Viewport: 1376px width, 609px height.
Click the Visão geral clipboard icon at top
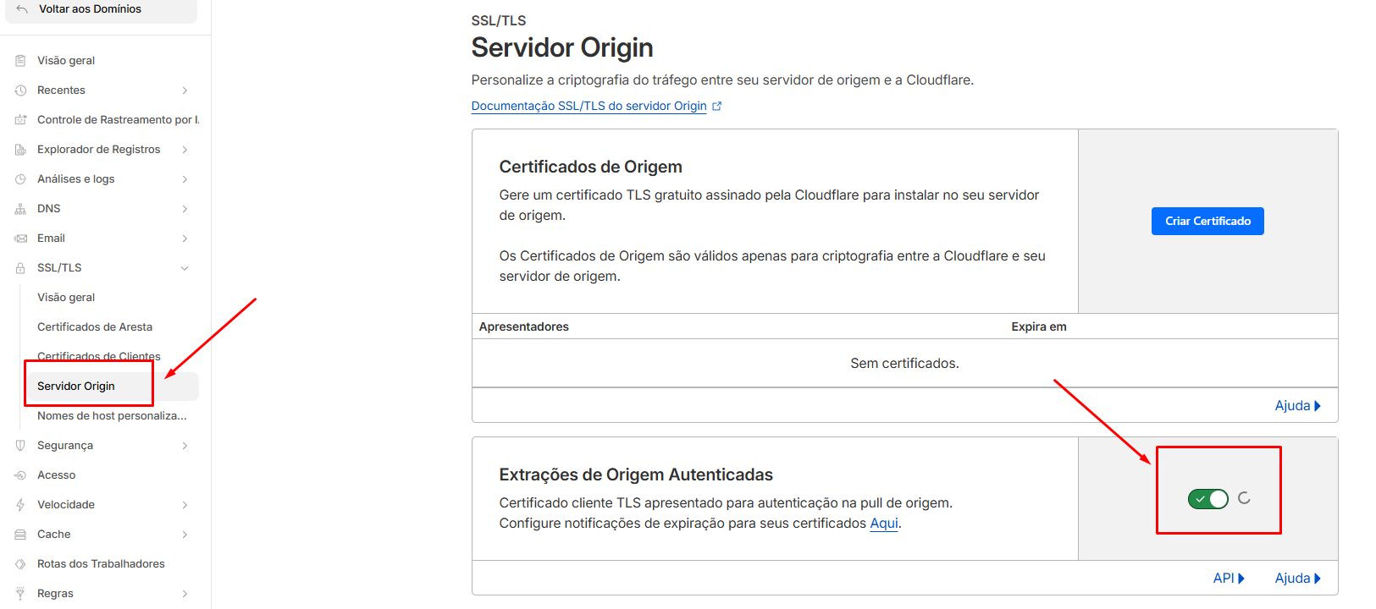(20, 61)
